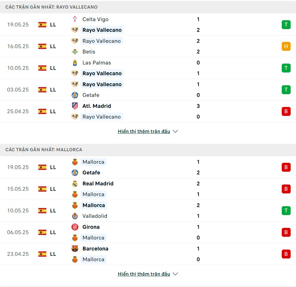Click the Valladolid club crest

75,216
